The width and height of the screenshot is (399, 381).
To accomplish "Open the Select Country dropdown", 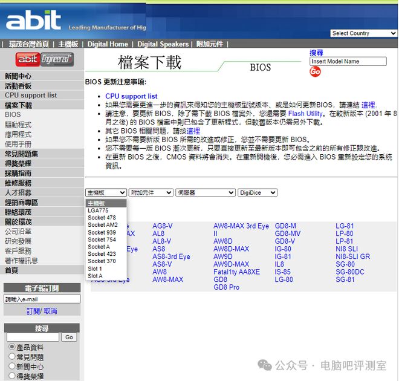I will pyautogui.click(x=363, y=33).
